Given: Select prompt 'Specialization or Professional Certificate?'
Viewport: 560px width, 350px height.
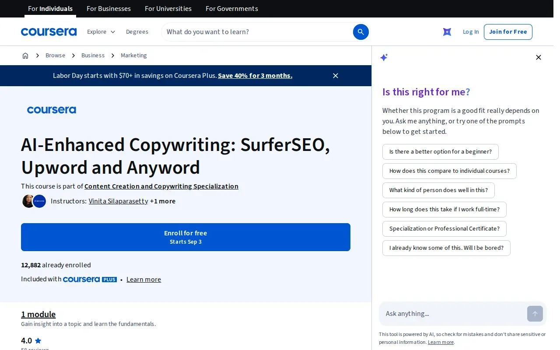Looking at the screenshot, I should tap(444, 229).
